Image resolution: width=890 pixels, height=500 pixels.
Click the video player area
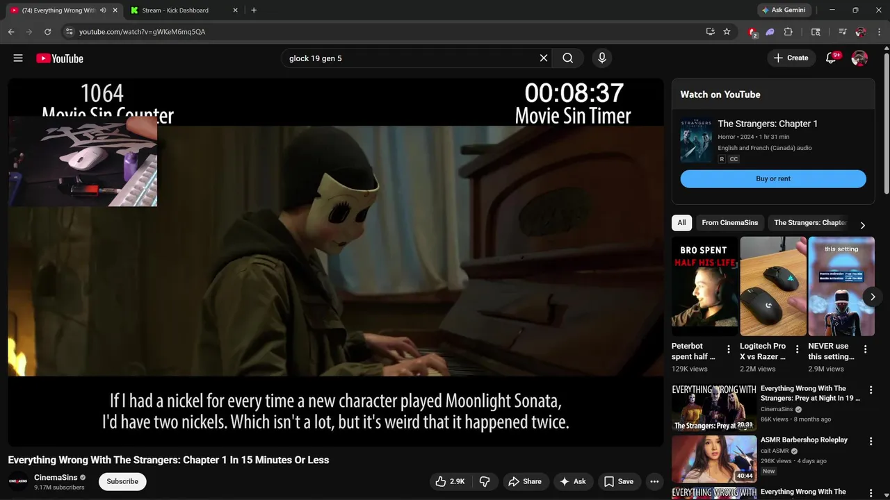pyautogui.click(x=336, y=262)
